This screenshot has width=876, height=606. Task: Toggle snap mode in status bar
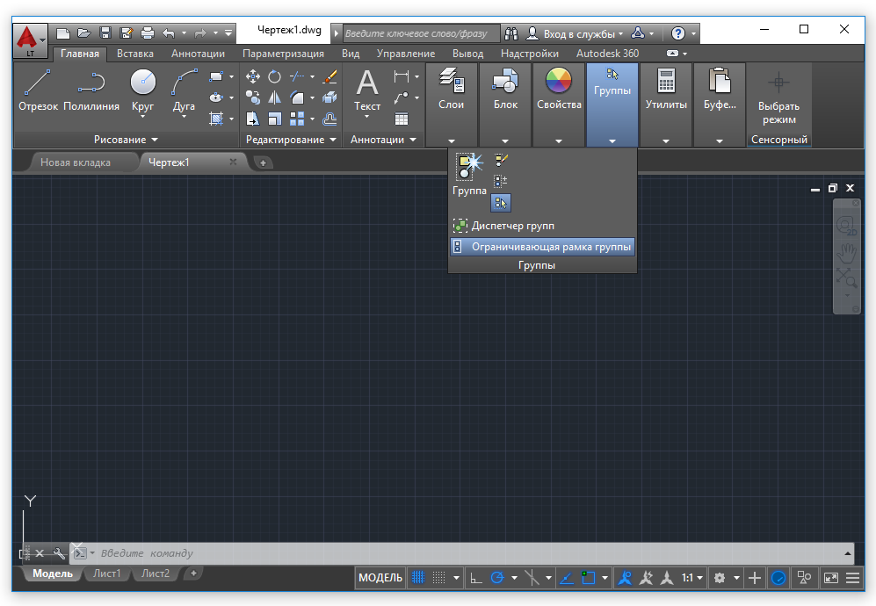(439, 578)
